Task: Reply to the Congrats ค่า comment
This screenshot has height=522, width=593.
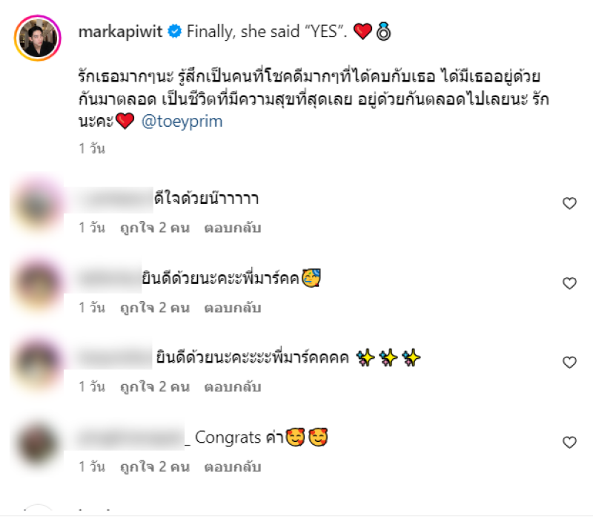Action: (x=233, y=467)
